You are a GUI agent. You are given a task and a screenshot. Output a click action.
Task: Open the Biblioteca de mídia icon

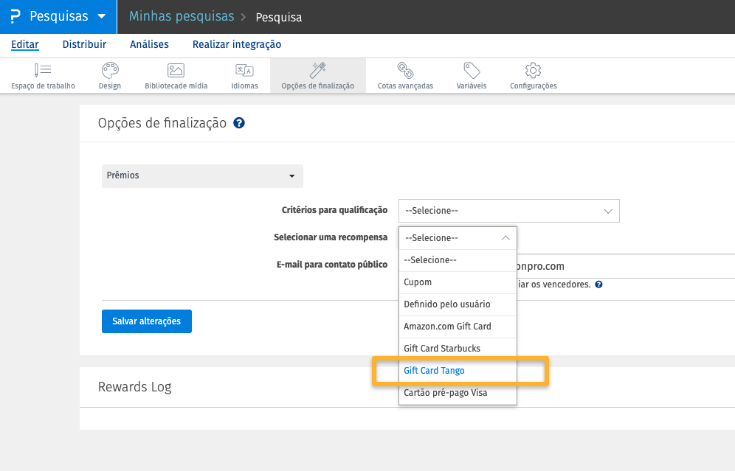tap(176, 71)
